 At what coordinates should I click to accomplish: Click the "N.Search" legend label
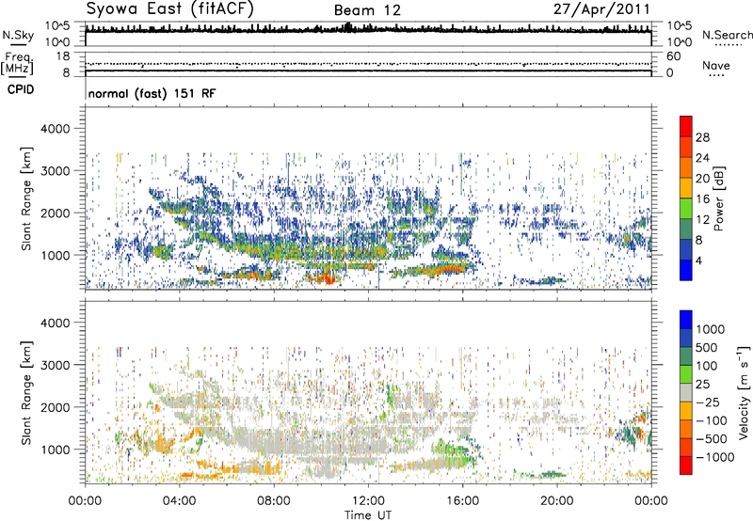727,35
